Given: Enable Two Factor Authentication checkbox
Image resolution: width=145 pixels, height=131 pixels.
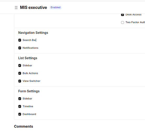Looking at the screenshot, I should point(122,22).
